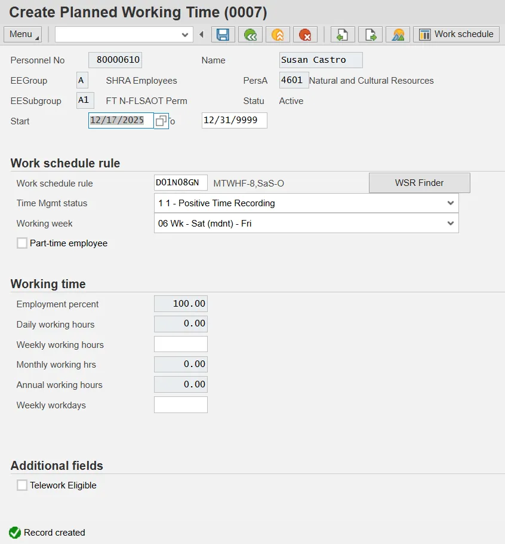Viewport: 505px width, 544px height.
Task: Click the Start date field 12/17/2025
Action: [x=121, y=120]
